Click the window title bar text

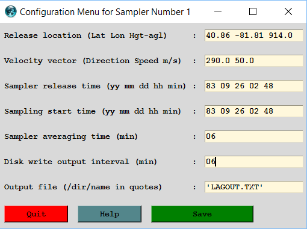[x=105, y=12]
